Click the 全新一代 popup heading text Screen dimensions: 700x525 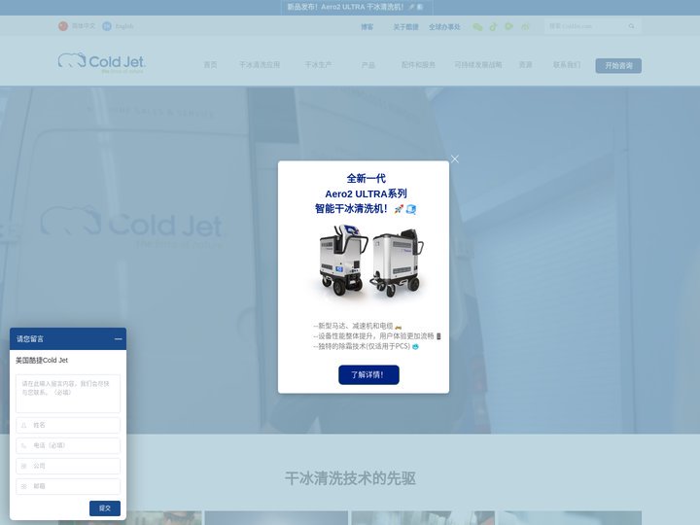tap(367, 179)
